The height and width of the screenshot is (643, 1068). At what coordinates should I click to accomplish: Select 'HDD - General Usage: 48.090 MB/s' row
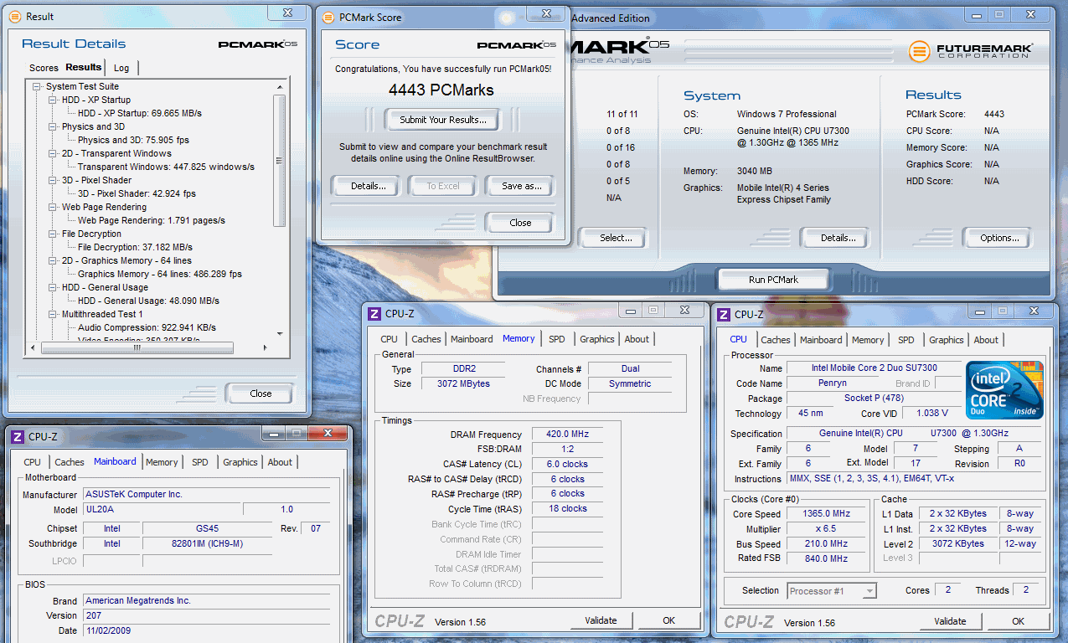pos(148,301)
